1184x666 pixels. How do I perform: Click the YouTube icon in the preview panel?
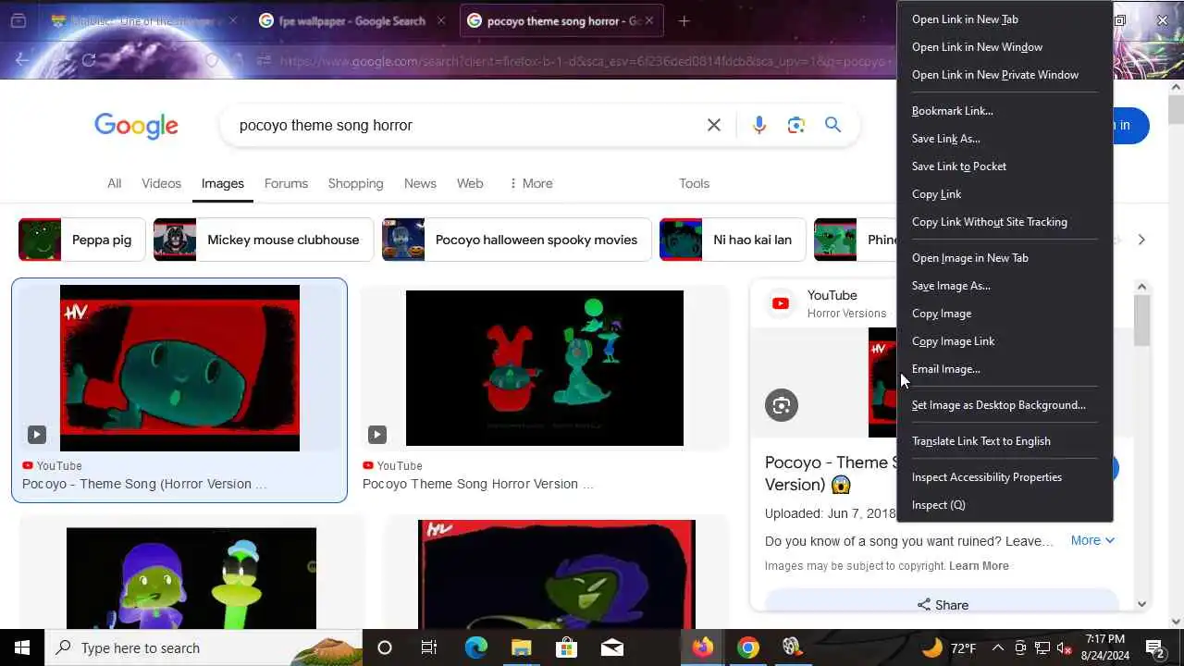[x=781, y=303]
